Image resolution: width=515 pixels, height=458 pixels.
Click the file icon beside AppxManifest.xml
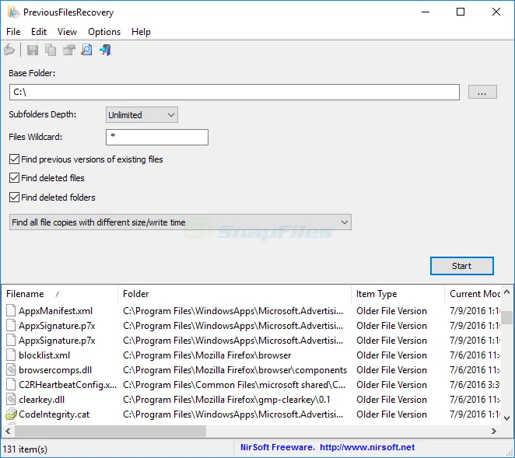tap(11, 311)
